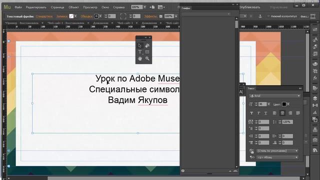Open the Paragraph Styles panel icon
Viewport: 320px width, 180px height.
pyautogui.click(x=315, y=46)
